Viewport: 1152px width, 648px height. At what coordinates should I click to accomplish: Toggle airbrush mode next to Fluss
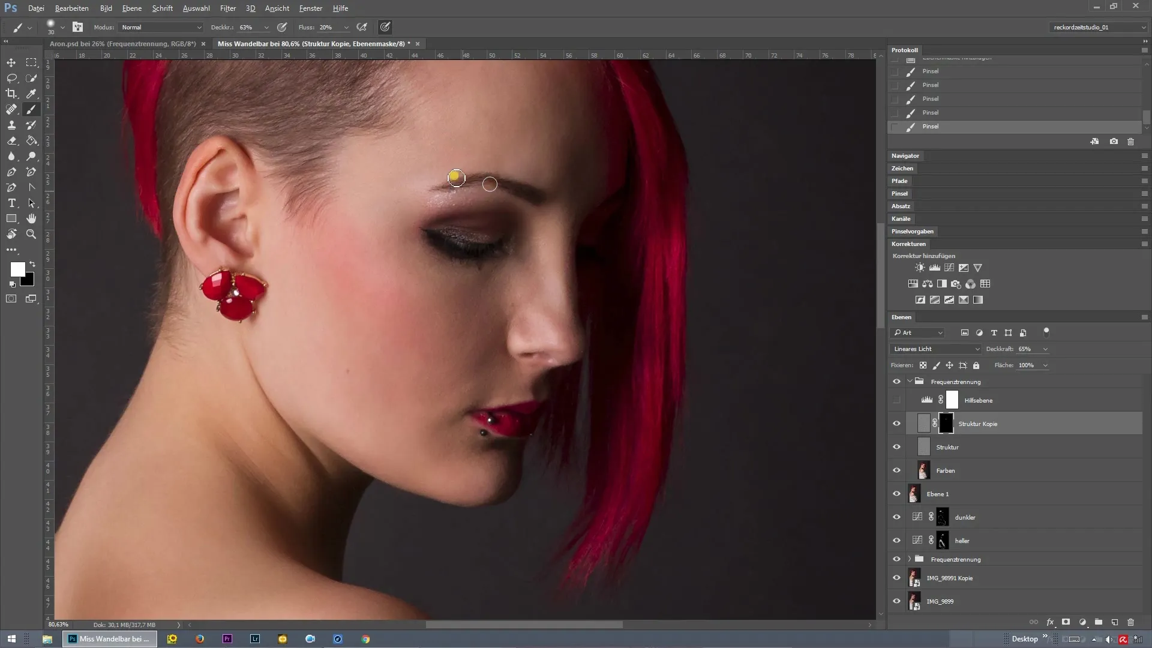[x=362, y=27]
